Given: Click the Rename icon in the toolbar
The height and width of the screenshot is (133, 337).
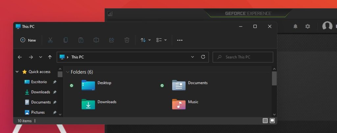Looking at the screenshot, I should pos(96,40).
